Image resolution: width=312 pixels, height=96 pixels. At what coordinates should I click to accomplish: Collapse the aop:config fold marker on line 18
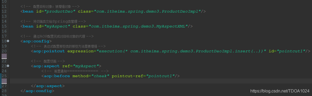tap(8, 41)
